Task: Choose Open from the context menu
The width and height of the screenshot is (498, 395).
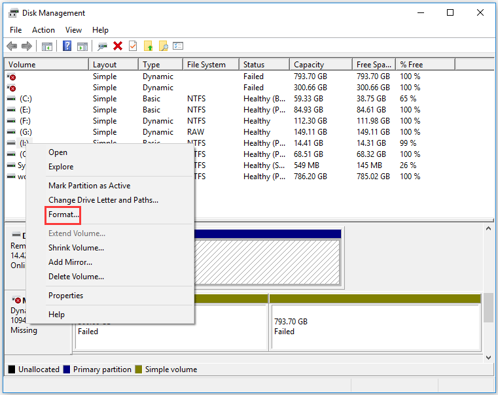Action: click(x=58, y=152)
